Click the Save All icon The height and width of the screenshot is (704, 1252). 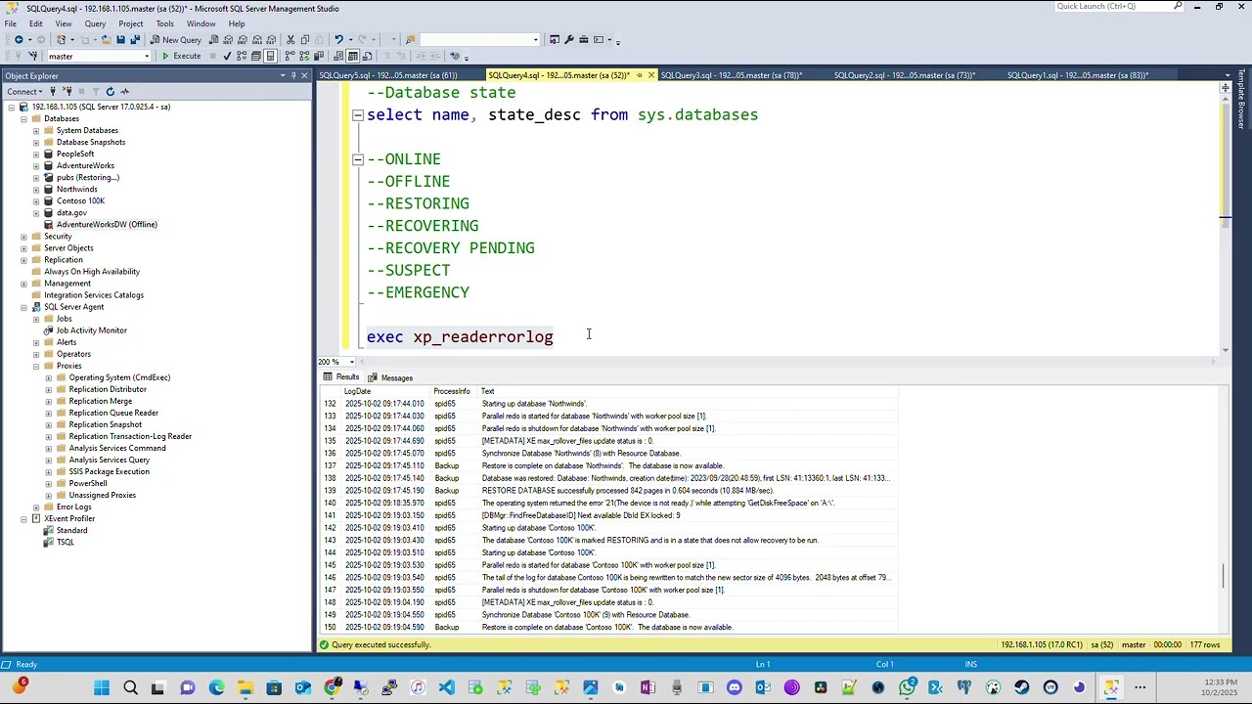pos(135,40)
